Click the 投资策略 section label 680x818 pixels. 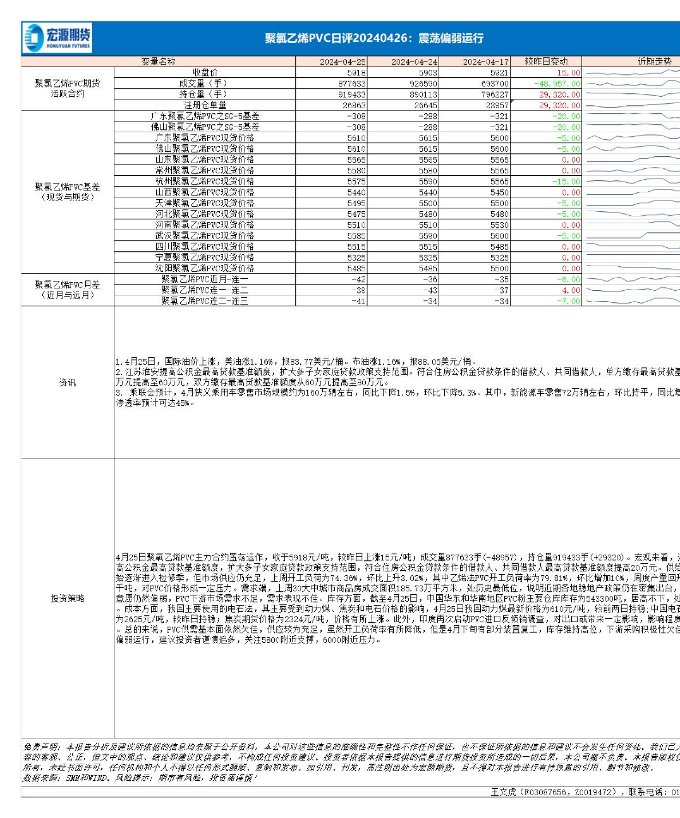coord(68,598)
